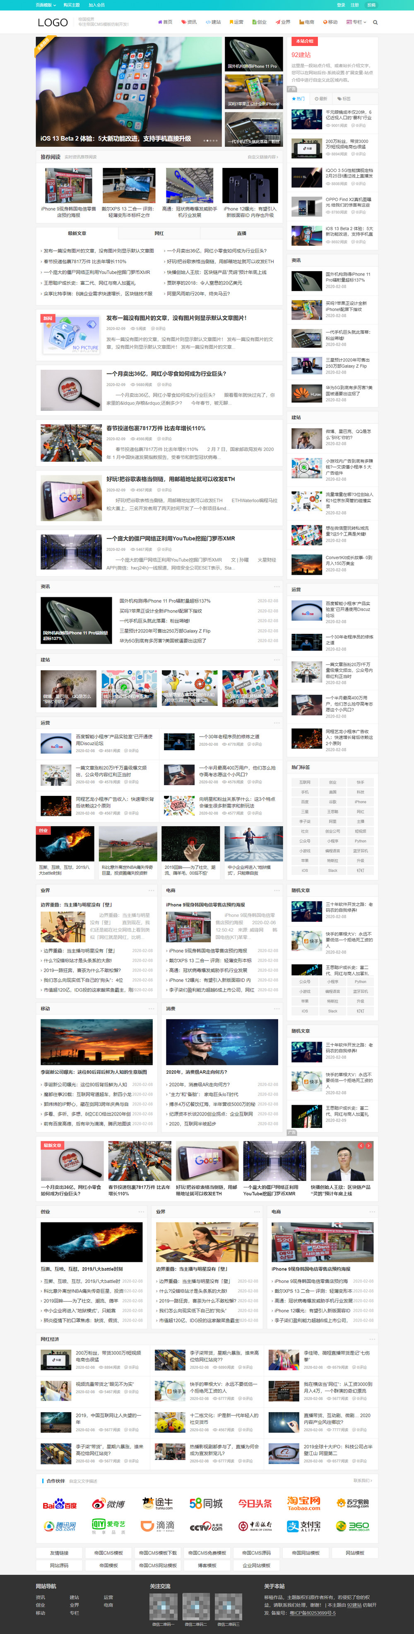Screen dimensions: 414x1634
Task: Click the left red carousel arrow
Action: [x=361, y=1146]
